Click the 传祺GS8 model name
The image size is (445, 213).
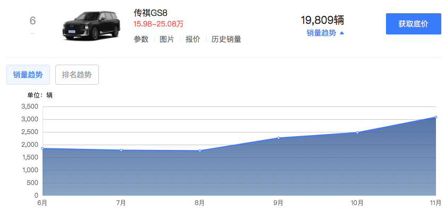tap(150, 13)
